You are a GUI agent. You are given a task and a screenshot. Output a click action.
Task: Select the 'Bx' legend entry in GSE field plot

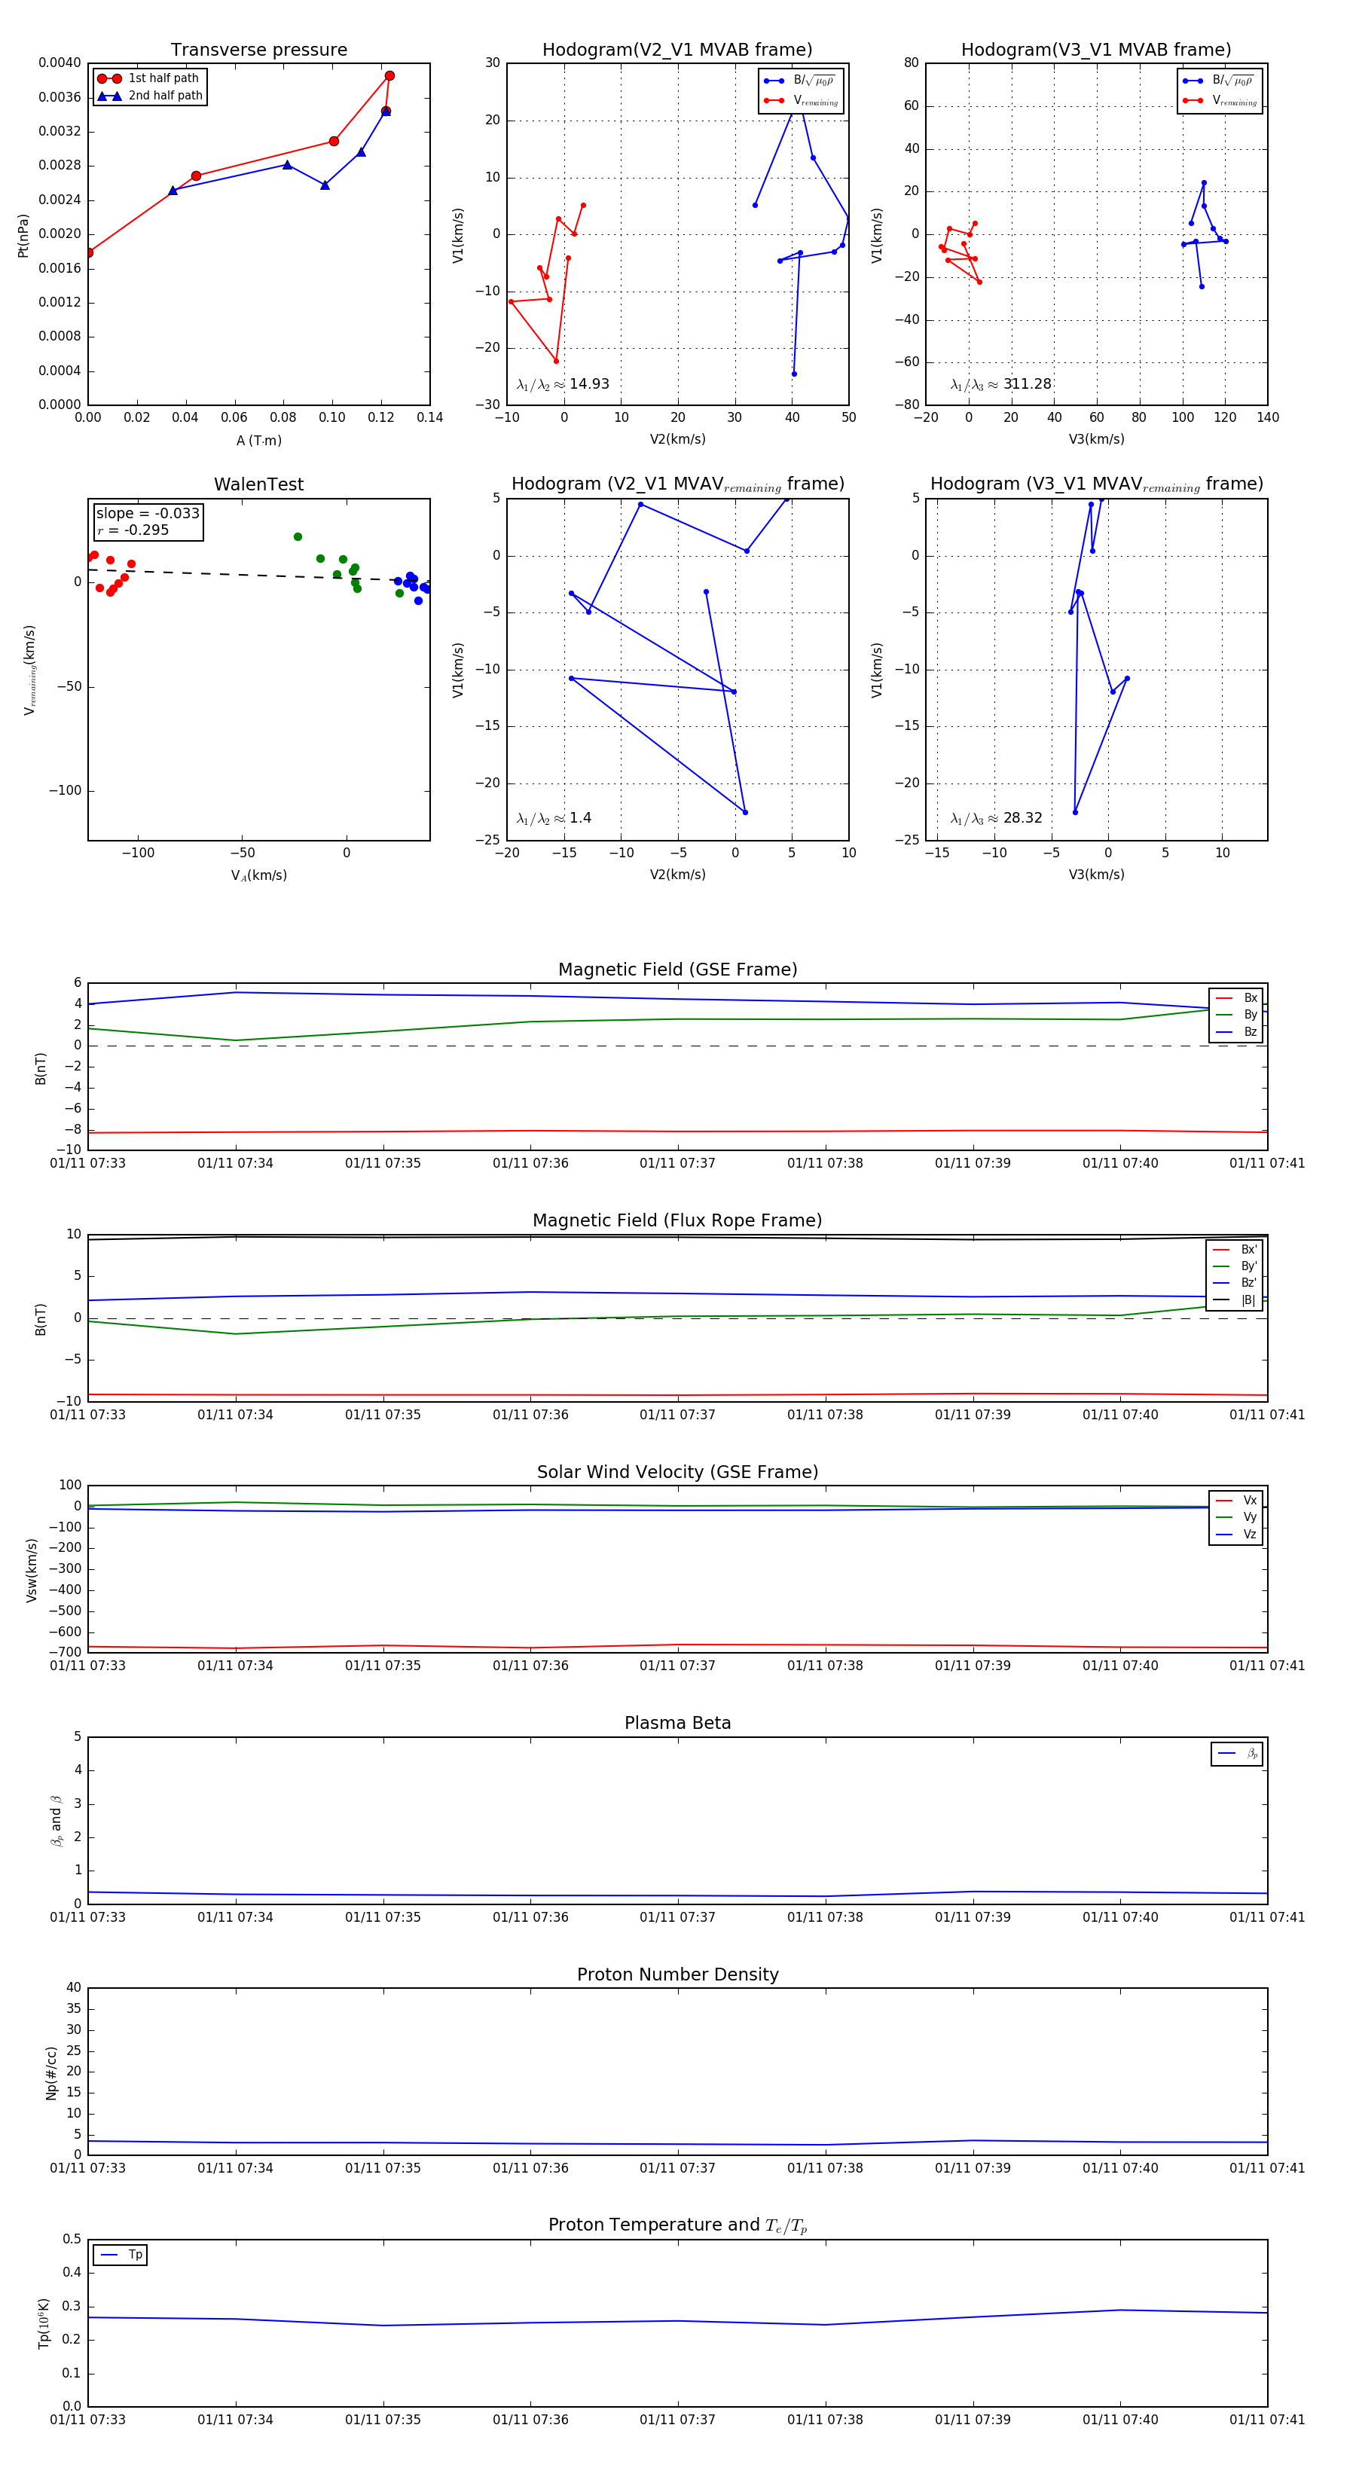point(1236,998)
